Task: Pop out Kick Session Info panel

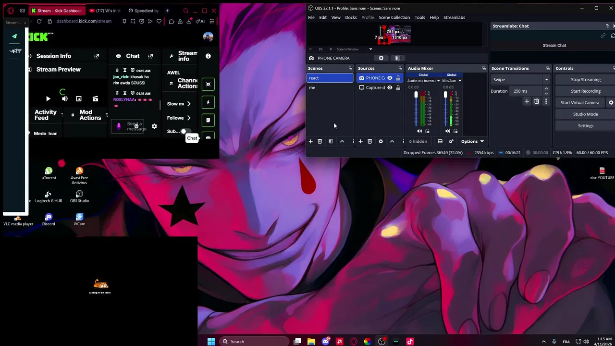Action: [x=97, y=56]
